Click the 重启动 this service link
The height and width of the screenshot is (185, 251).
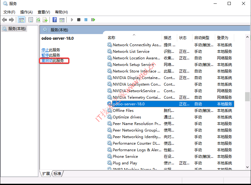coord(47,61)
